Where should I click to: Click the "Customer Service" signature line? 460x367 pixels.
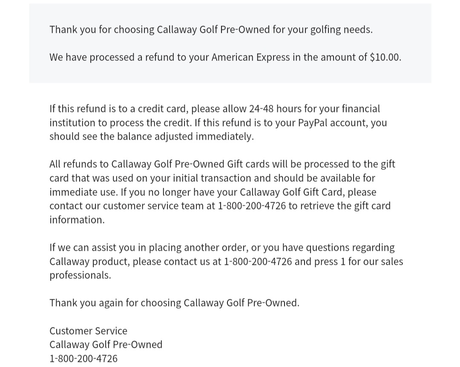click(88, 331)
